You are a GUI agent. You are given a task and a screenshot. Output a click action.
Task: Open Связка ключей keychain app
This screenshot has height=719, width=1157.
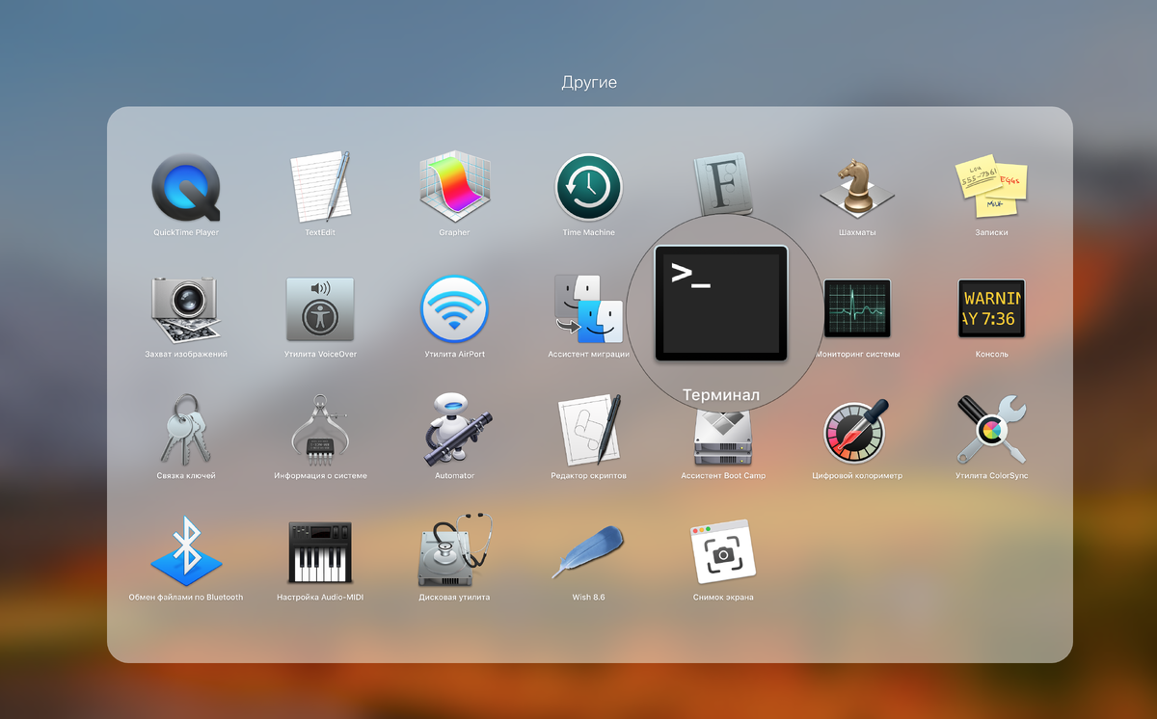point(186,429)
